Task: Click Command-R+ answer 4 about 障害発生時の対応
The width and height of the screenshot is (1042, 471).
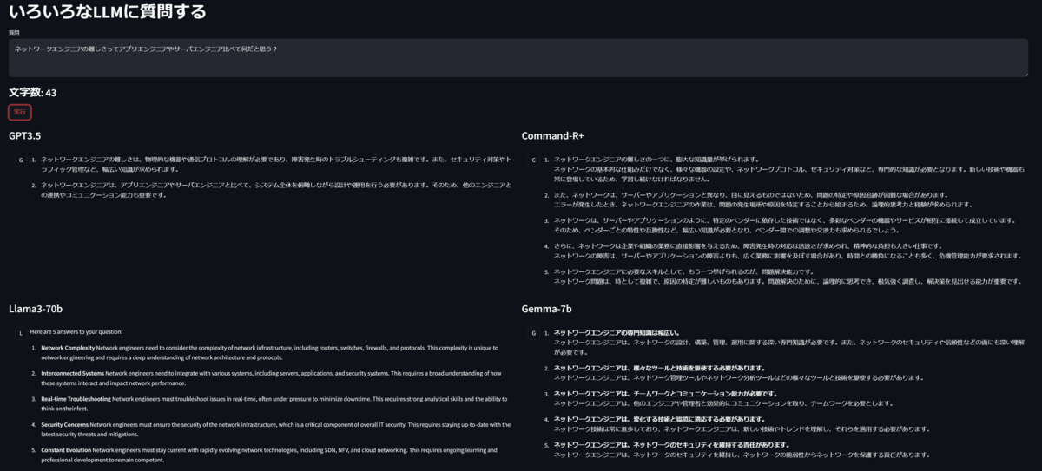Action: coord(788,251)
